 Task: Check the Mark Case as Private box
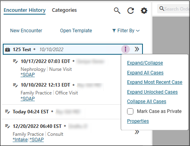tap(130, 111)
